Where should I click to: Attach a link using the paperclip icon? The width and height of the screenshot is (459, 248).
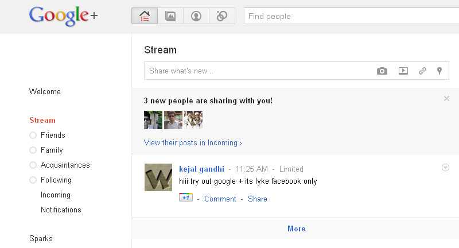(x=422, y=71)
